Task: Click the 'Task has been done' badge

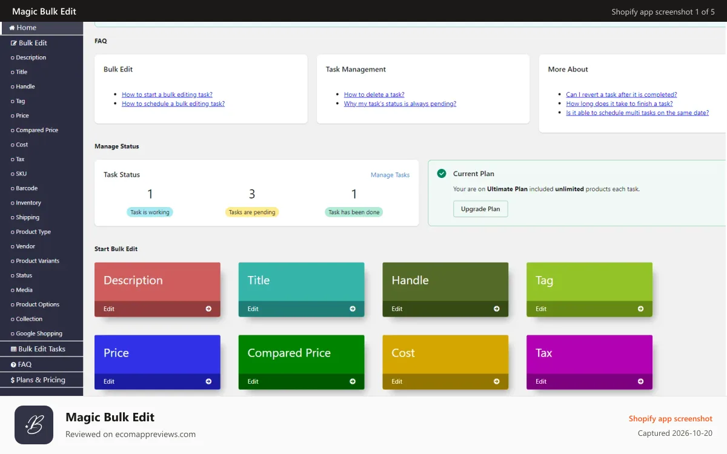Action: pyautogui.click(x=354, y=212)
